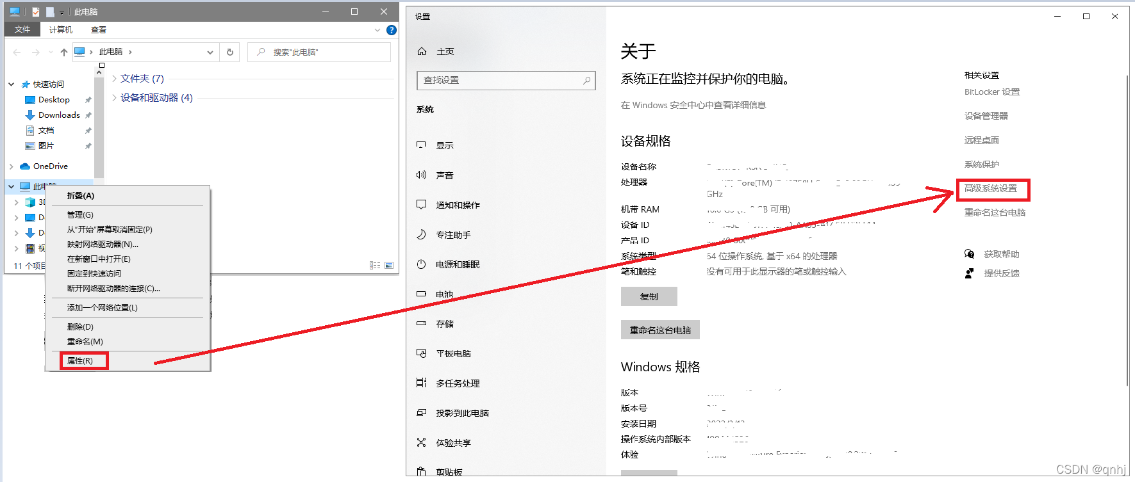Click Copy button under device specs
Viewport: 1135px width, 482px height.
[649, 296]
